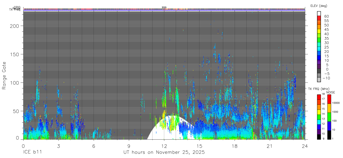Select the green 35-degree elevation color segment
This screenshot has width=343, height=158.
(319, 40)
